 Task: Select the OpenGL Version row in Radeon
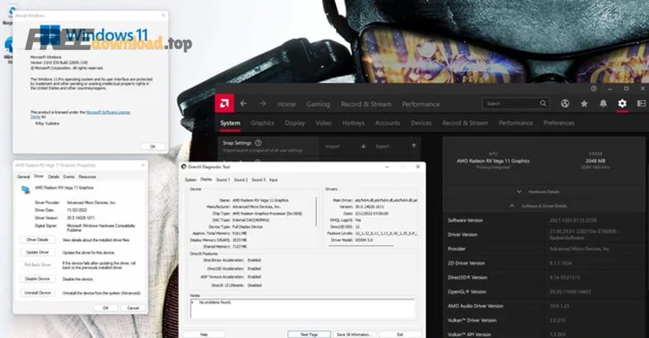click(x=544, y=292)
